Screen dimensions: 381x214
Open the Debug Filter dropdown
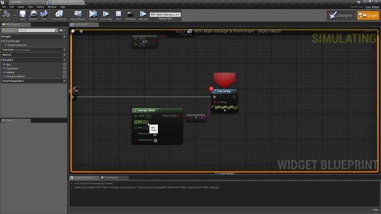165,14
